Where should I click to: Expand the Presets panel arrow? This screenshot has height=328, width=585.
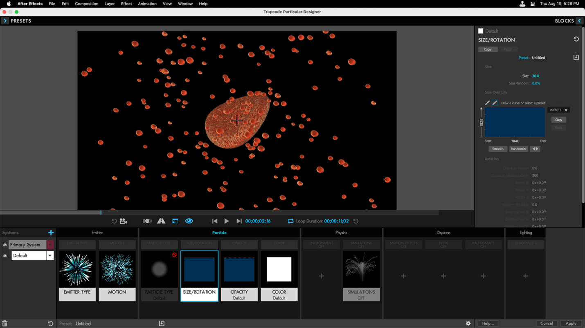5,21
